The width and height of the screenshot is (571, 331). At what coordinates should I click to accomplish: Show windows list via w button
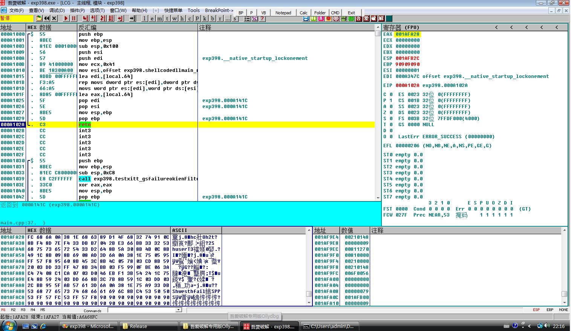click(x=175, y=18)
